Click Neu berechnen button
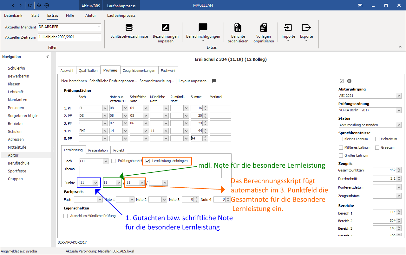 [x=74, y=81]
